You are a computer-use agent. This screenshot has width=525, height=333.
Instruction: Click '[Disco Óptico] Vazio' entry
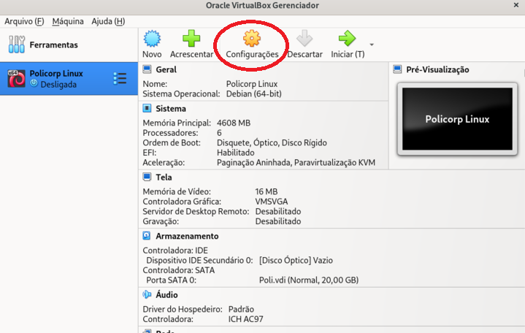coord(296,260)
